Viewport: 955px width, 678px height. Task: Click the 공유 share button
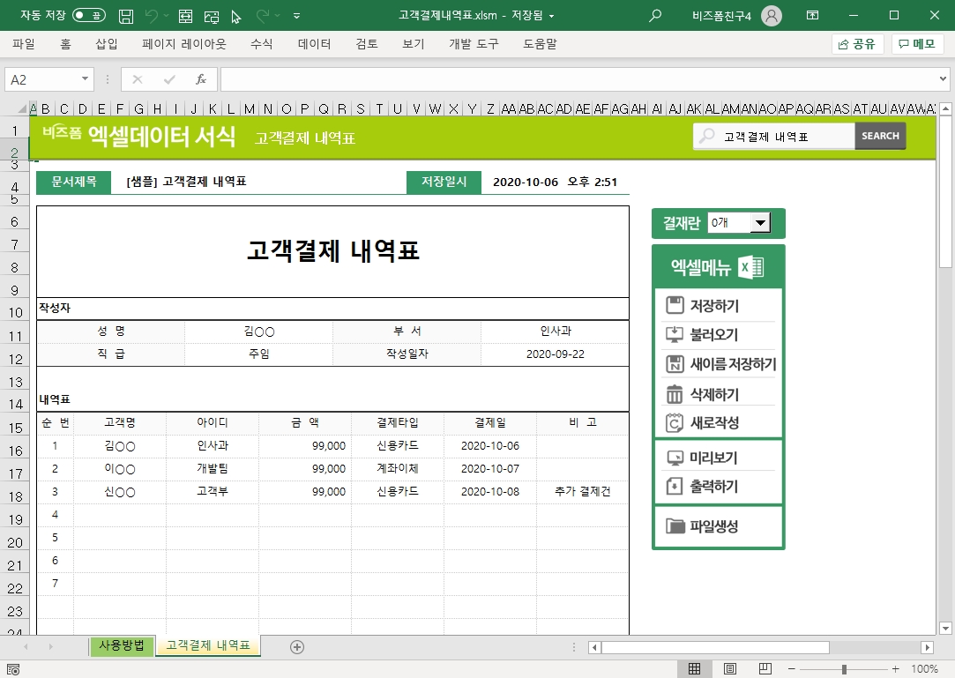[857, 44]
